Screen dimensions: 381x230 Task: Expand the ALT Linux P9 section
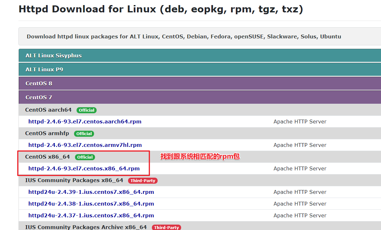[200, 69]
